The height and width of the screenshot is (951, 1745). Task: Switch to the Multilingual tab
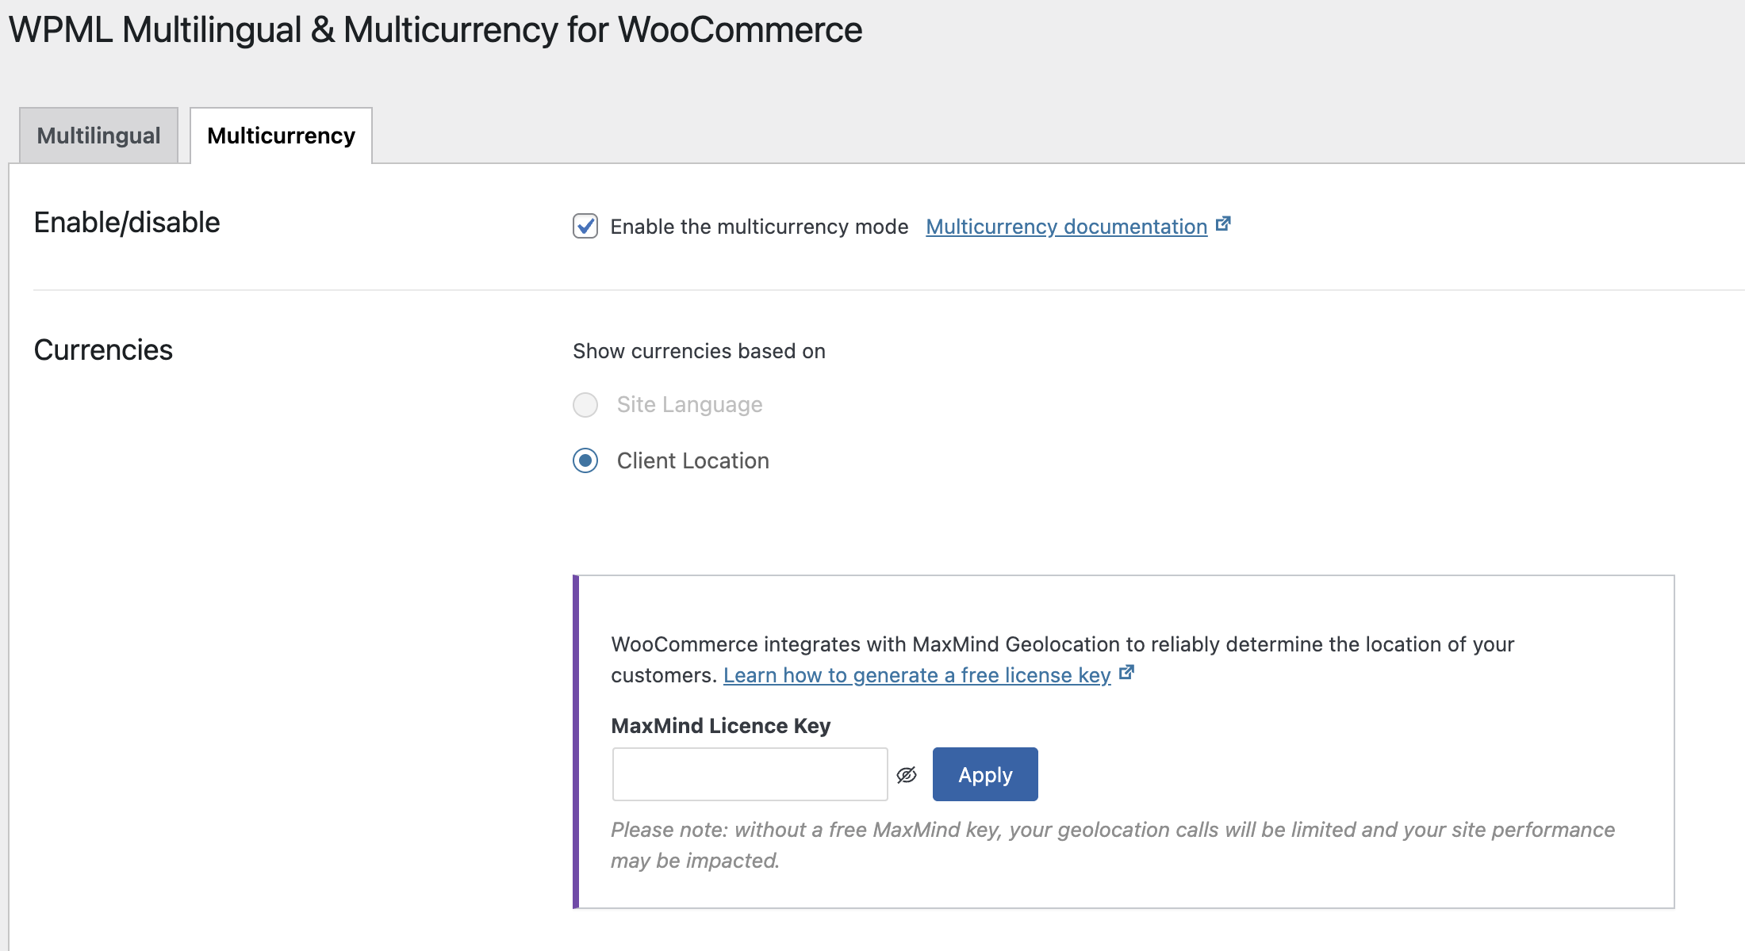point(98,136)
